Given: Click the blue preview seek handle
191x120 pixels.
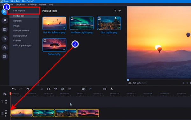Looking at the screenshot, I should (x=128, y=80).
